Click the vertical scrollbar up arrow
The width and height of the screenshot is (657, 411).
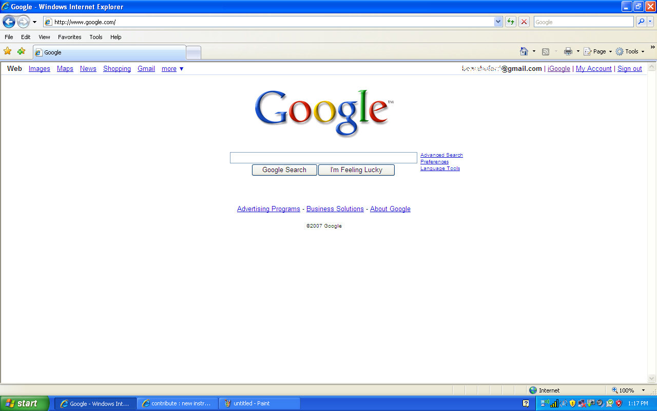coord(652,67)
